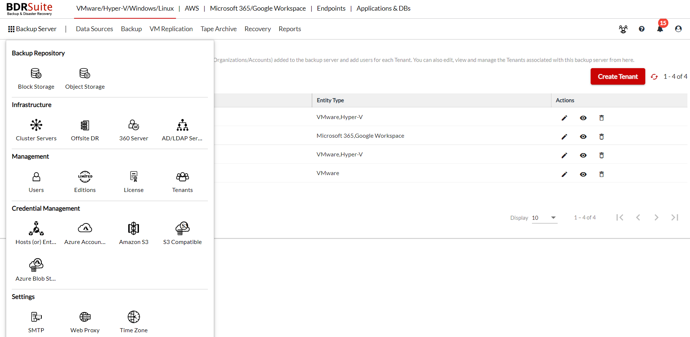
Task: Edit the Microsoft 365,Google Workspace tenant
Action: click(x=564, y=137)
